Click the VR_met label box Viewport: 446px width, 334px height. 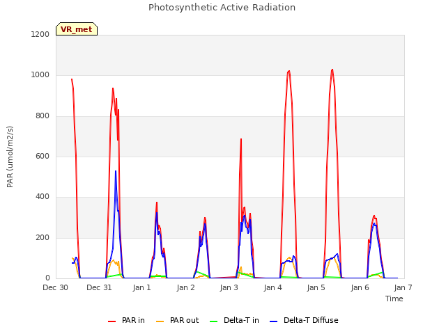pos(77,29)
